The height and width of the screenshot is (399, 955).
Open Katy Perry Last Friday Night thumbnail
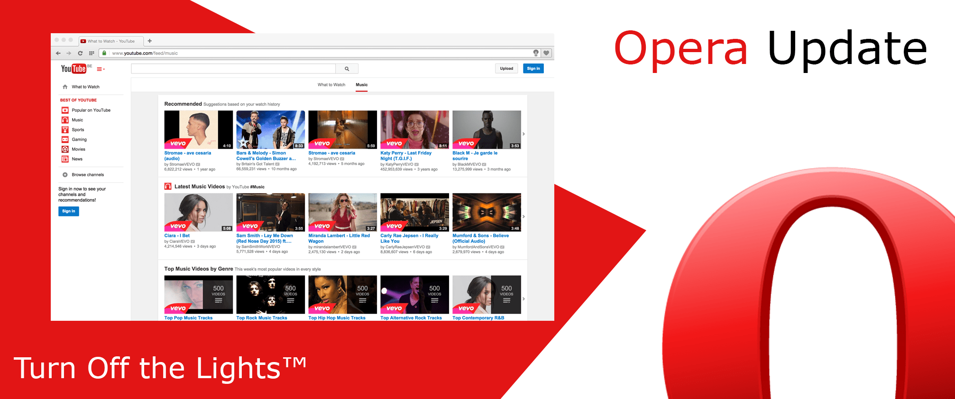tap(415, 130)
